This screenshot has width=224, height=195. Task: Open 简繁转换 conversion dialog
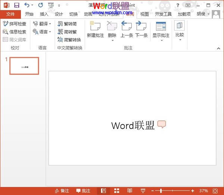click(69, 40)
